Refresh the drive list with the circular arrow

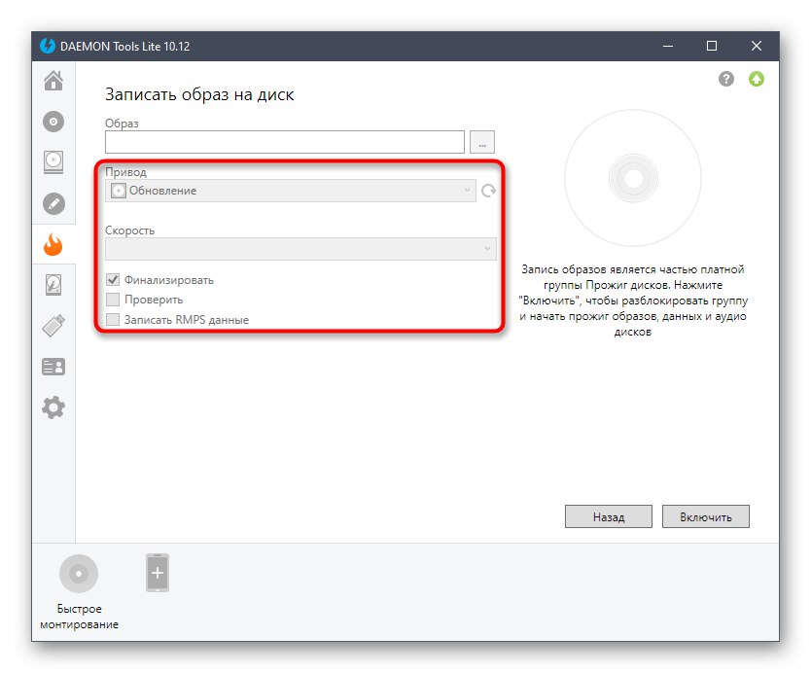488,191
